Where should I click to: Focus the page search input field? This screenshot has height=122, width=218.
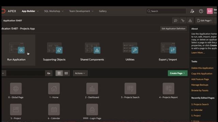coord(26,73)
